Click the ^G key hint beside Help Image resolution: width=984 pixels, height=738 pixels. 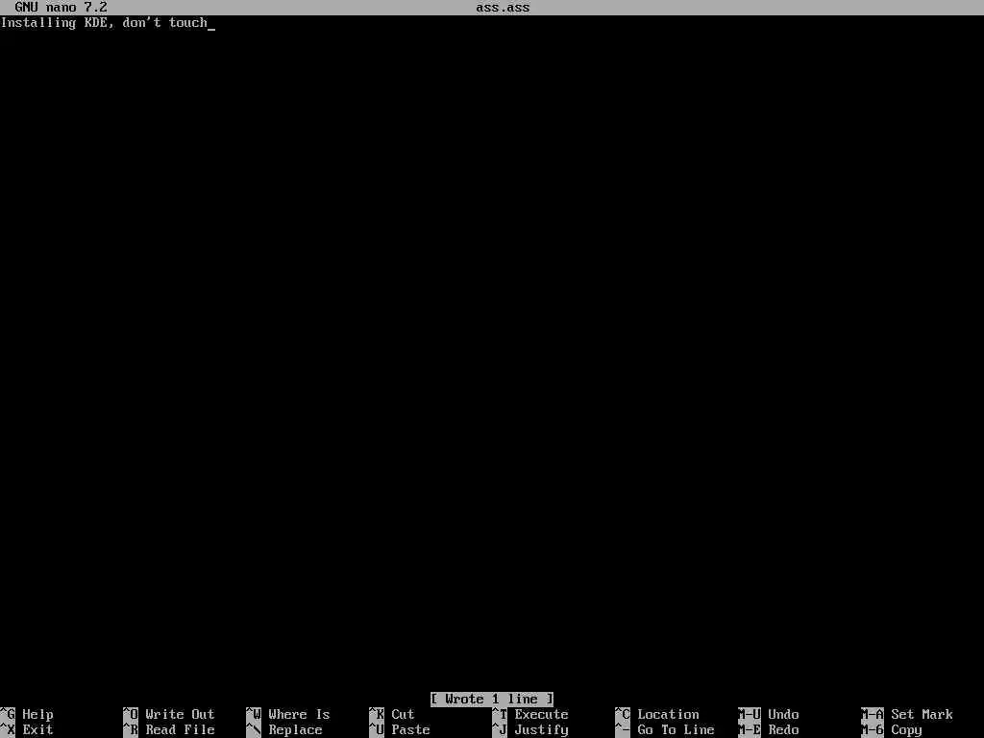[8, 714]
